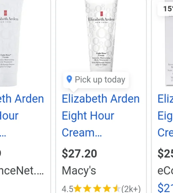Click the right card's price starting with $25
Viewport: 173px width, 193px height.
pos(165,153)
